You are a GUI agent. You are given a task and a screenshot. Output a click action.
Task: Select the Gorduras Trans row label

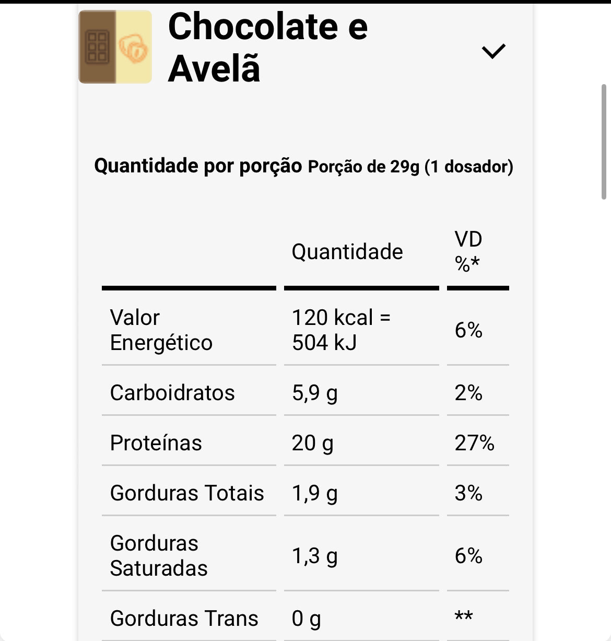[x=184, y=619]
